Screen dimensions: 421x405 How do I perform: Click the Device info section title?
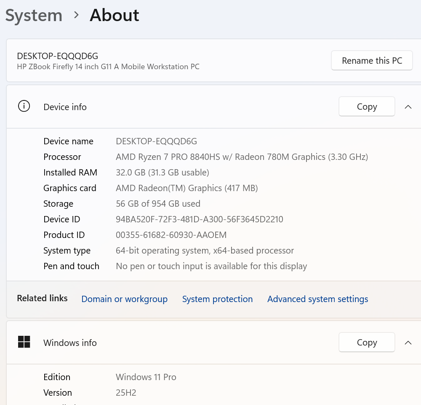click(x=65, y=107)
